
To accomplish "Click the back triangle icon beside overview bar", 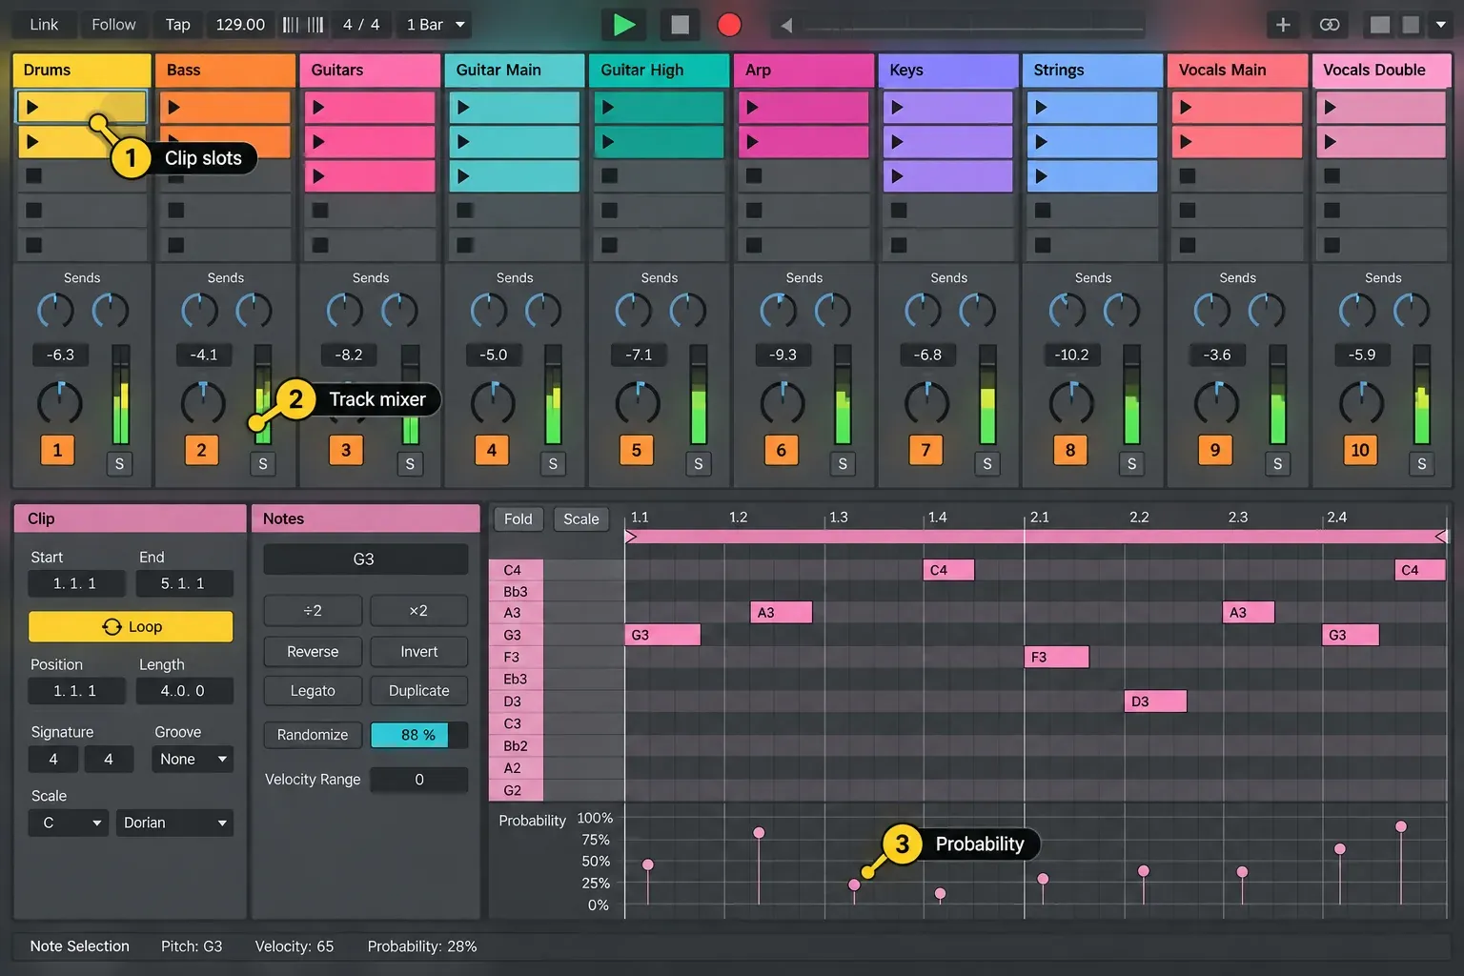I will [x=786, y=26].
